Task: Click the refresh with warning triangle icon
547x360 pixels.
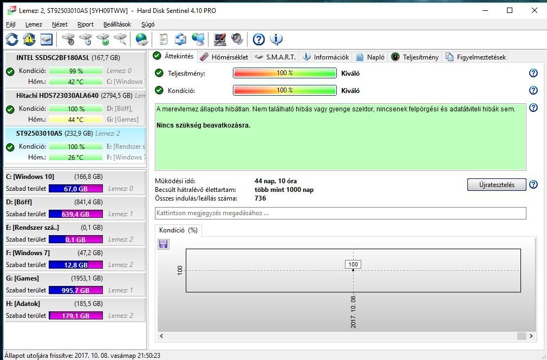Action: 29,39
